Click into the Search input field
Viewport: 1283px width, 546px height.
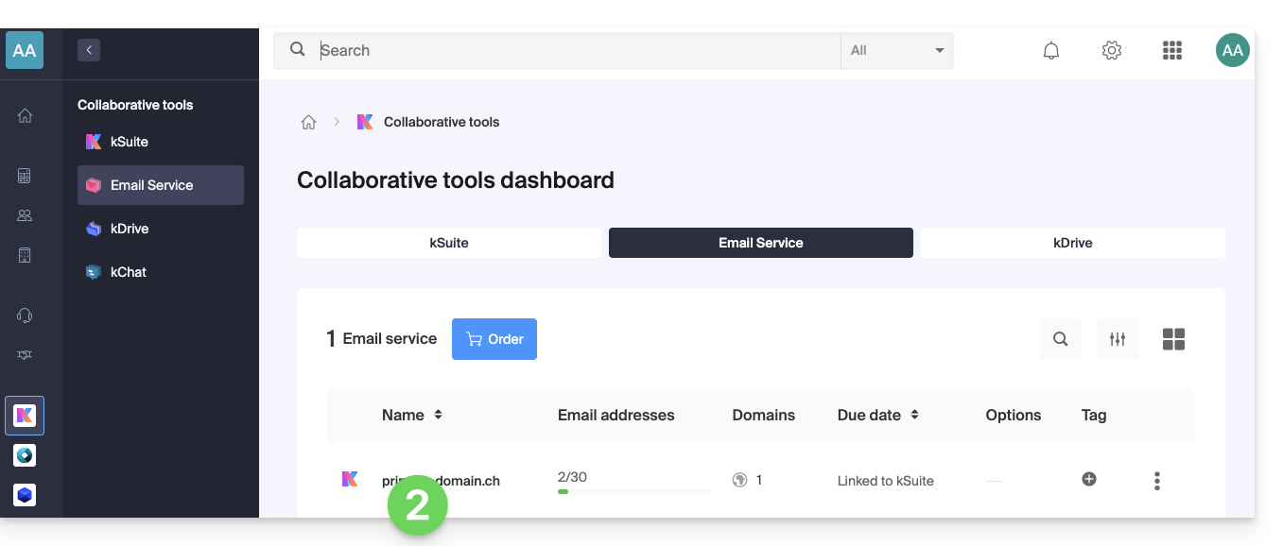577,51
